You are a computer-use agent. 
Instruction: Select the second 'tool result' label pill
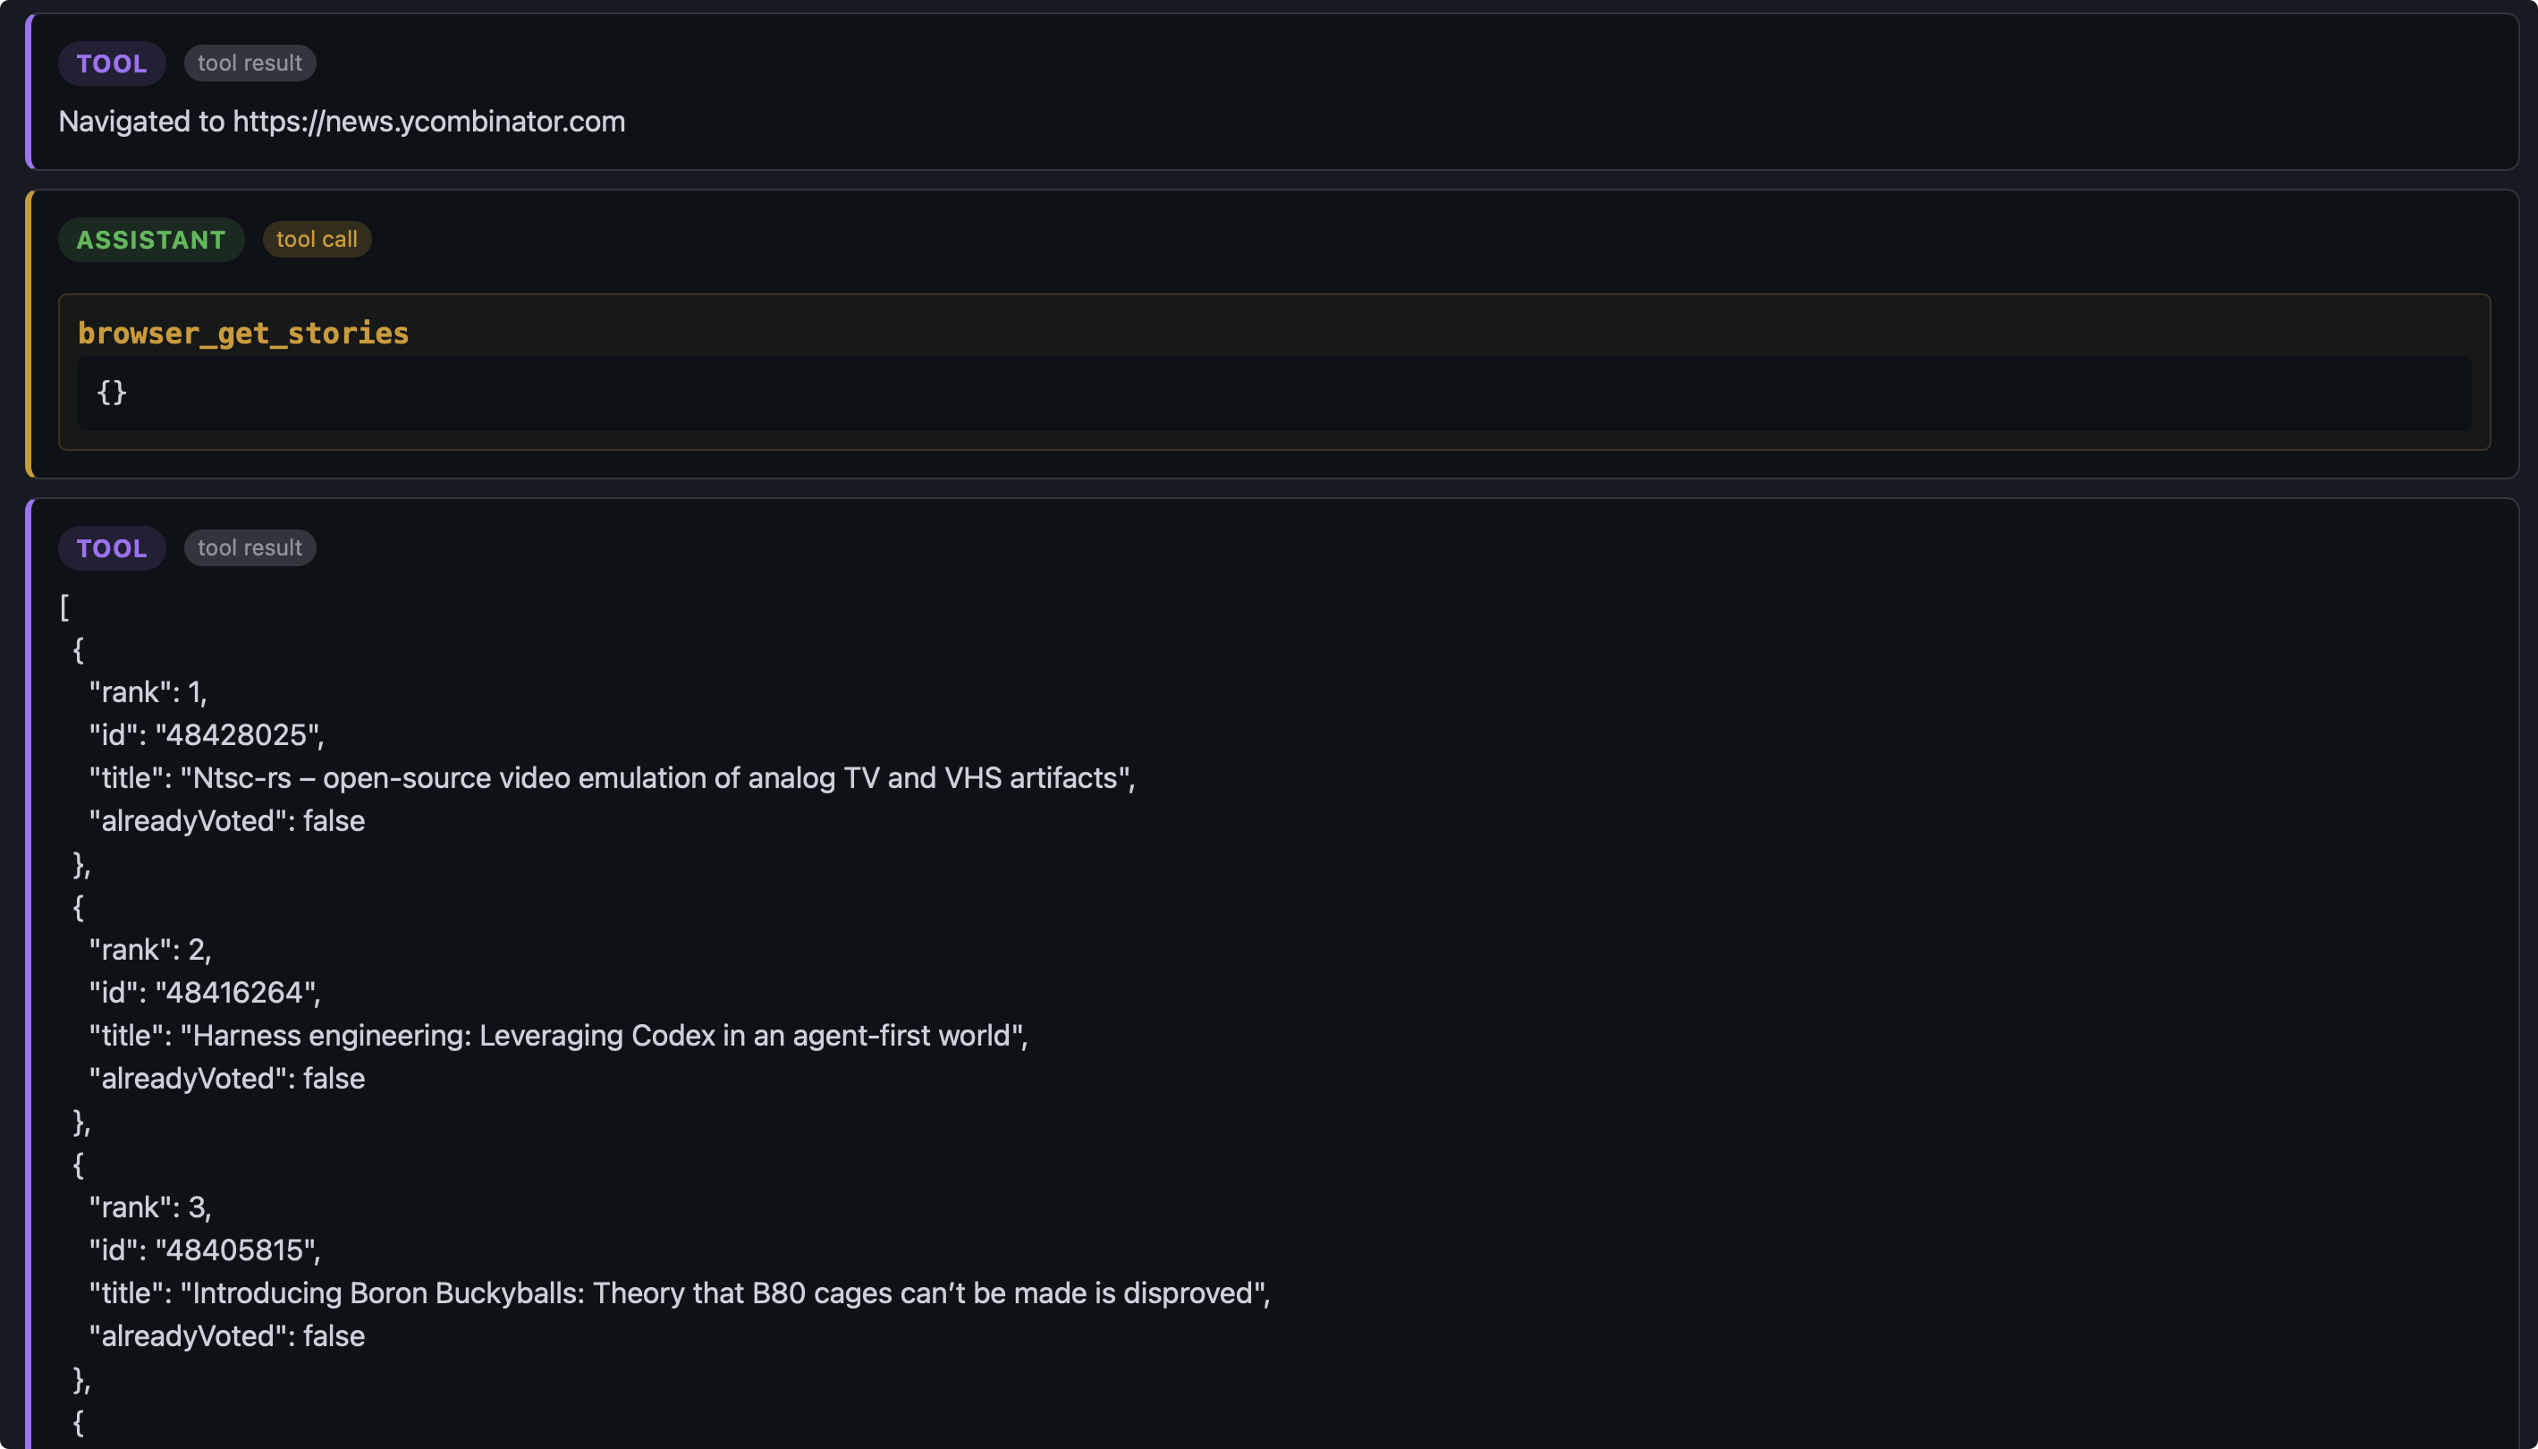coord(250,548)
